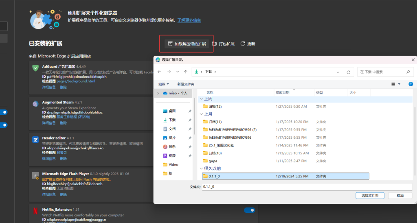Select the 0.1.1_0 folder row
The width and height of the screenshot is (417, 223).
coord(285,176)
